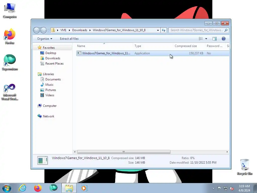The image size is (257, 193).
Task: Click the search magnifier icon
Action: click(x=226, y=30)
